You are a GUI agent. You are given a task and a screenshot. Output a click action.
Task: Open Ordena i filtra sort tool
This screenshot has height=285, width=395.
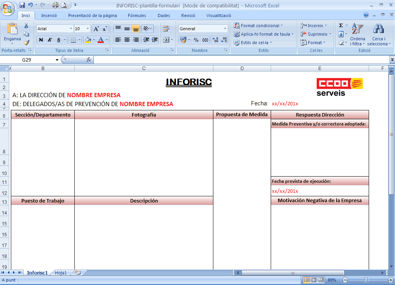(357, 34)
